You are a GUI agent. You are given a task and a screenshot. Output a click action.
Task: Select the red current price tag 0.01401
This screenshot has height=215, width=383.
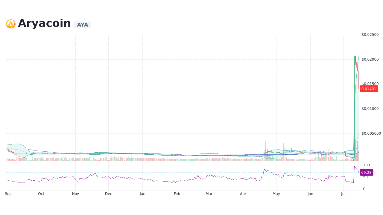click(369, 89)
